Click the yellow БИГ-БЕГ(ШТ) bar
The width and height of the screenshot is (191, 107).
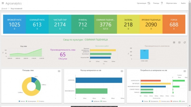[x=156, y=84]
